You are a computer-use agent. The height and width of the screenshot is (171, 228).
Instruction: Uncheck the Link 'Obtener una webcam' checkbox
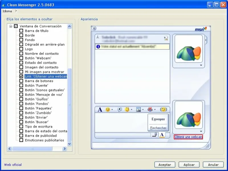(x=21, y=76)
